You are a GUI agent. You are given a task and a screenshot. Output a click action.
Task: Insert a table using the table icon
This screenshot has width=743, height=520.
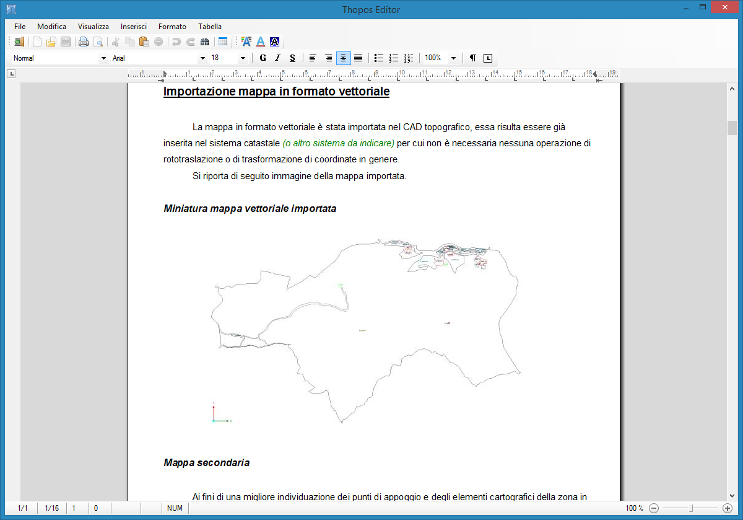pyautogui.click(x=223, y=42)
